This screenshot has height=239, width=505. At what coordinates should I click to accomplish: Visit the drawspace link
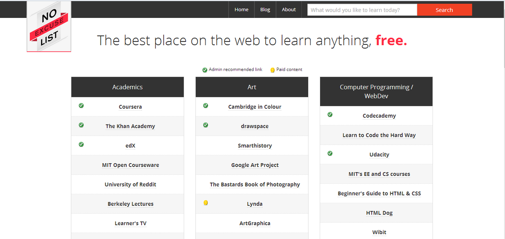[x=255, y=126]
